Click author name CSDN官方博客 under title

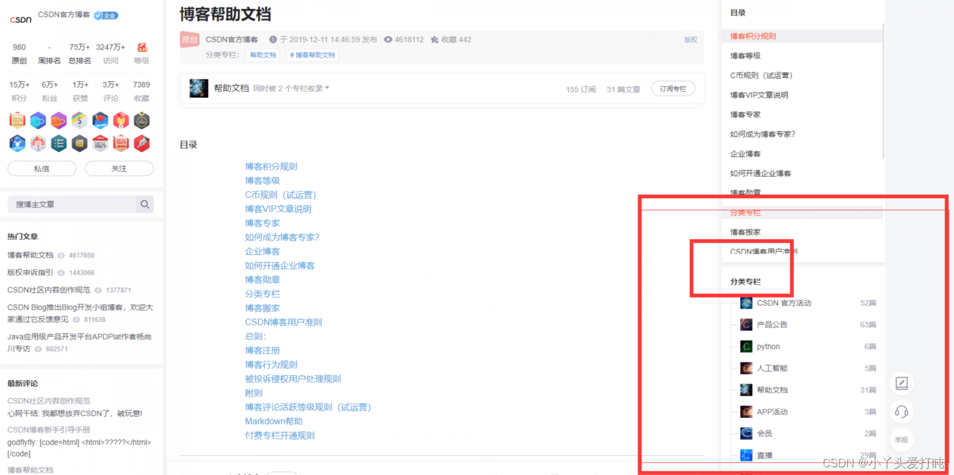232,39
